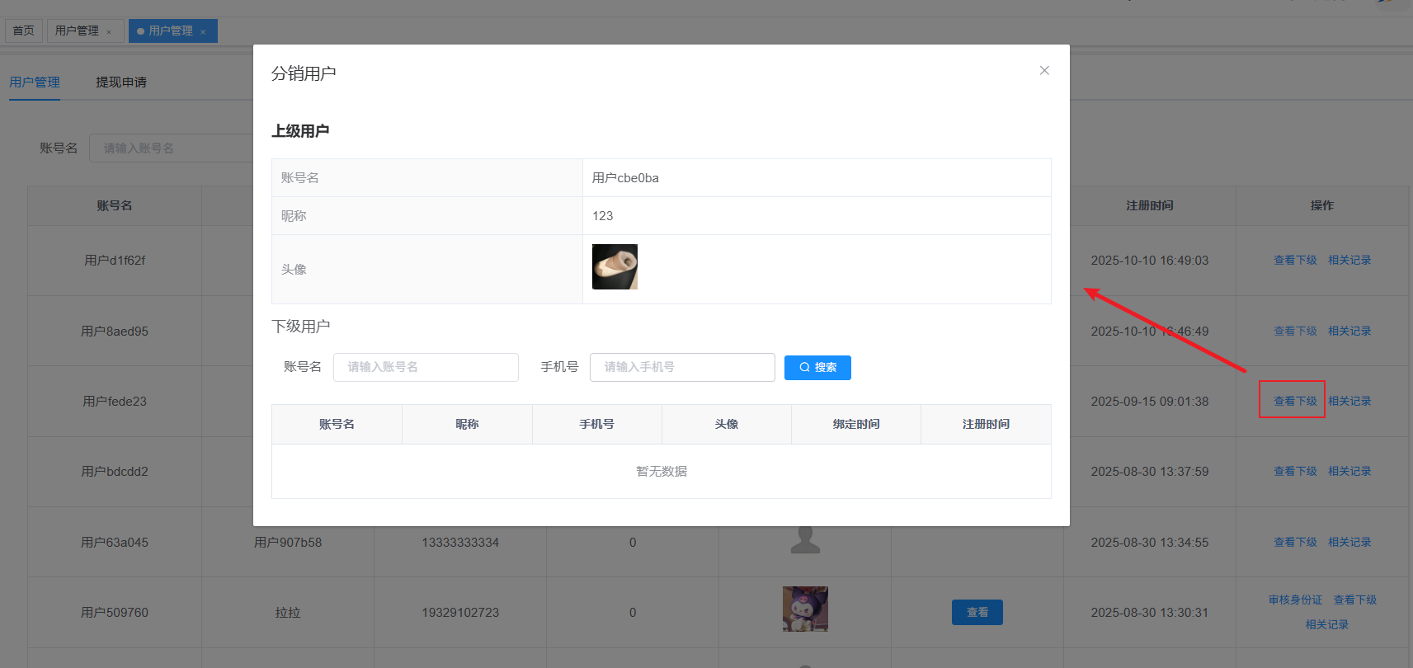Click 查看下级 for 用户fede23
Image resolution: width=1413 pixels, height=668 pixels.
[1295, 402]
